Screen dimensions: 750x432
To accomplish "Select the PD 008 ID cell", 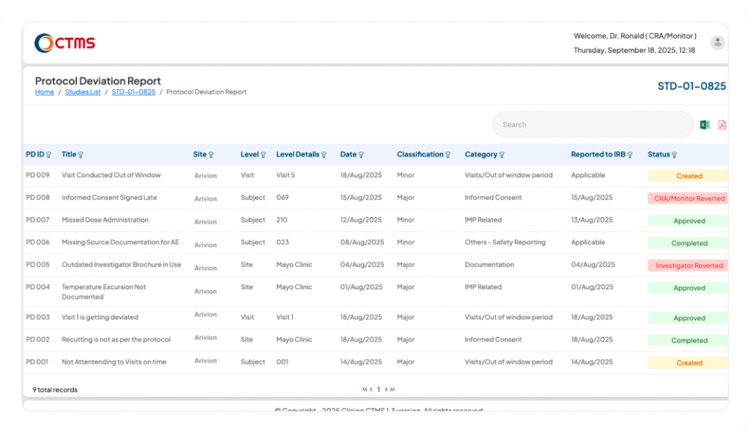I will tap(38, 197).
